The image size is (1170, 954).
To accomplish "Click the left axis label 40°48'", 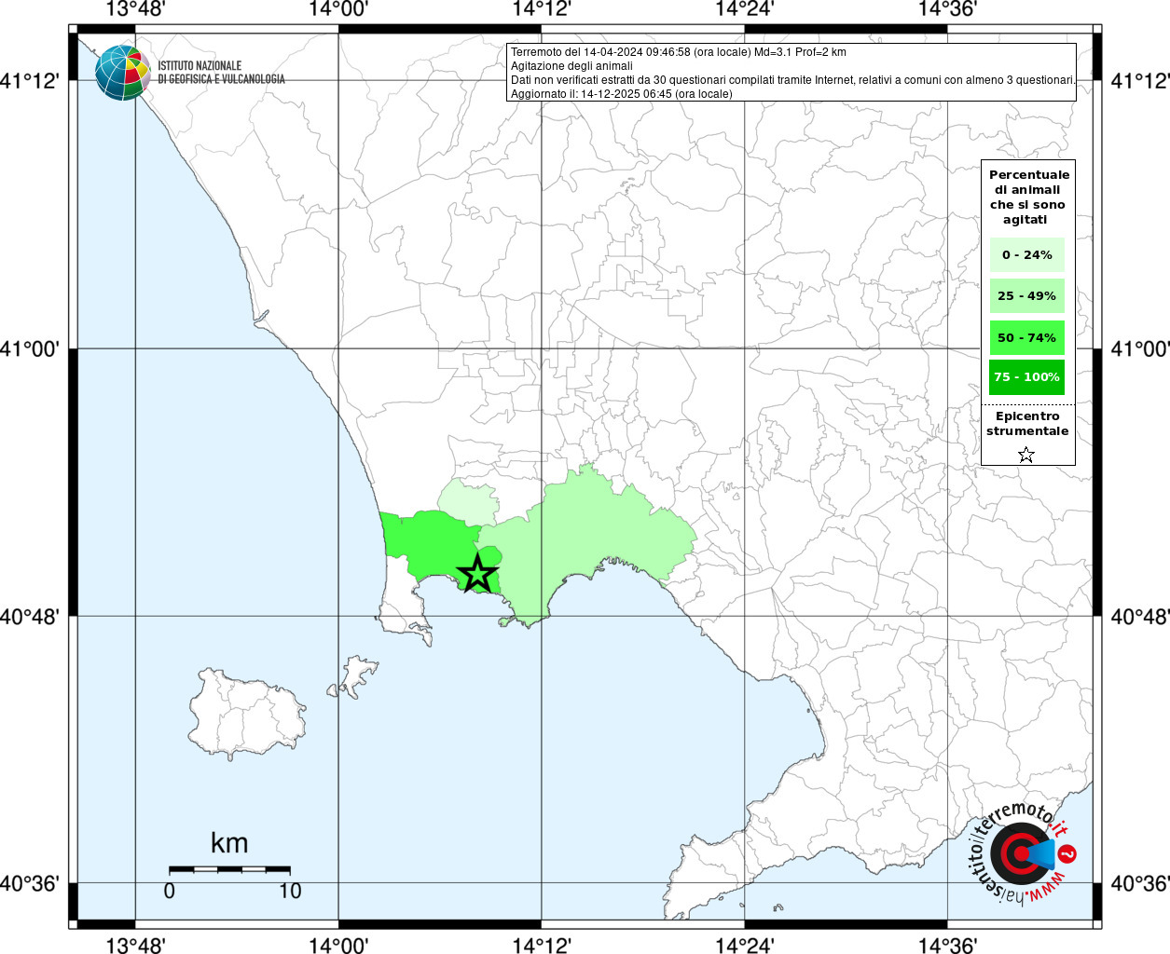I will click(30, 617).
